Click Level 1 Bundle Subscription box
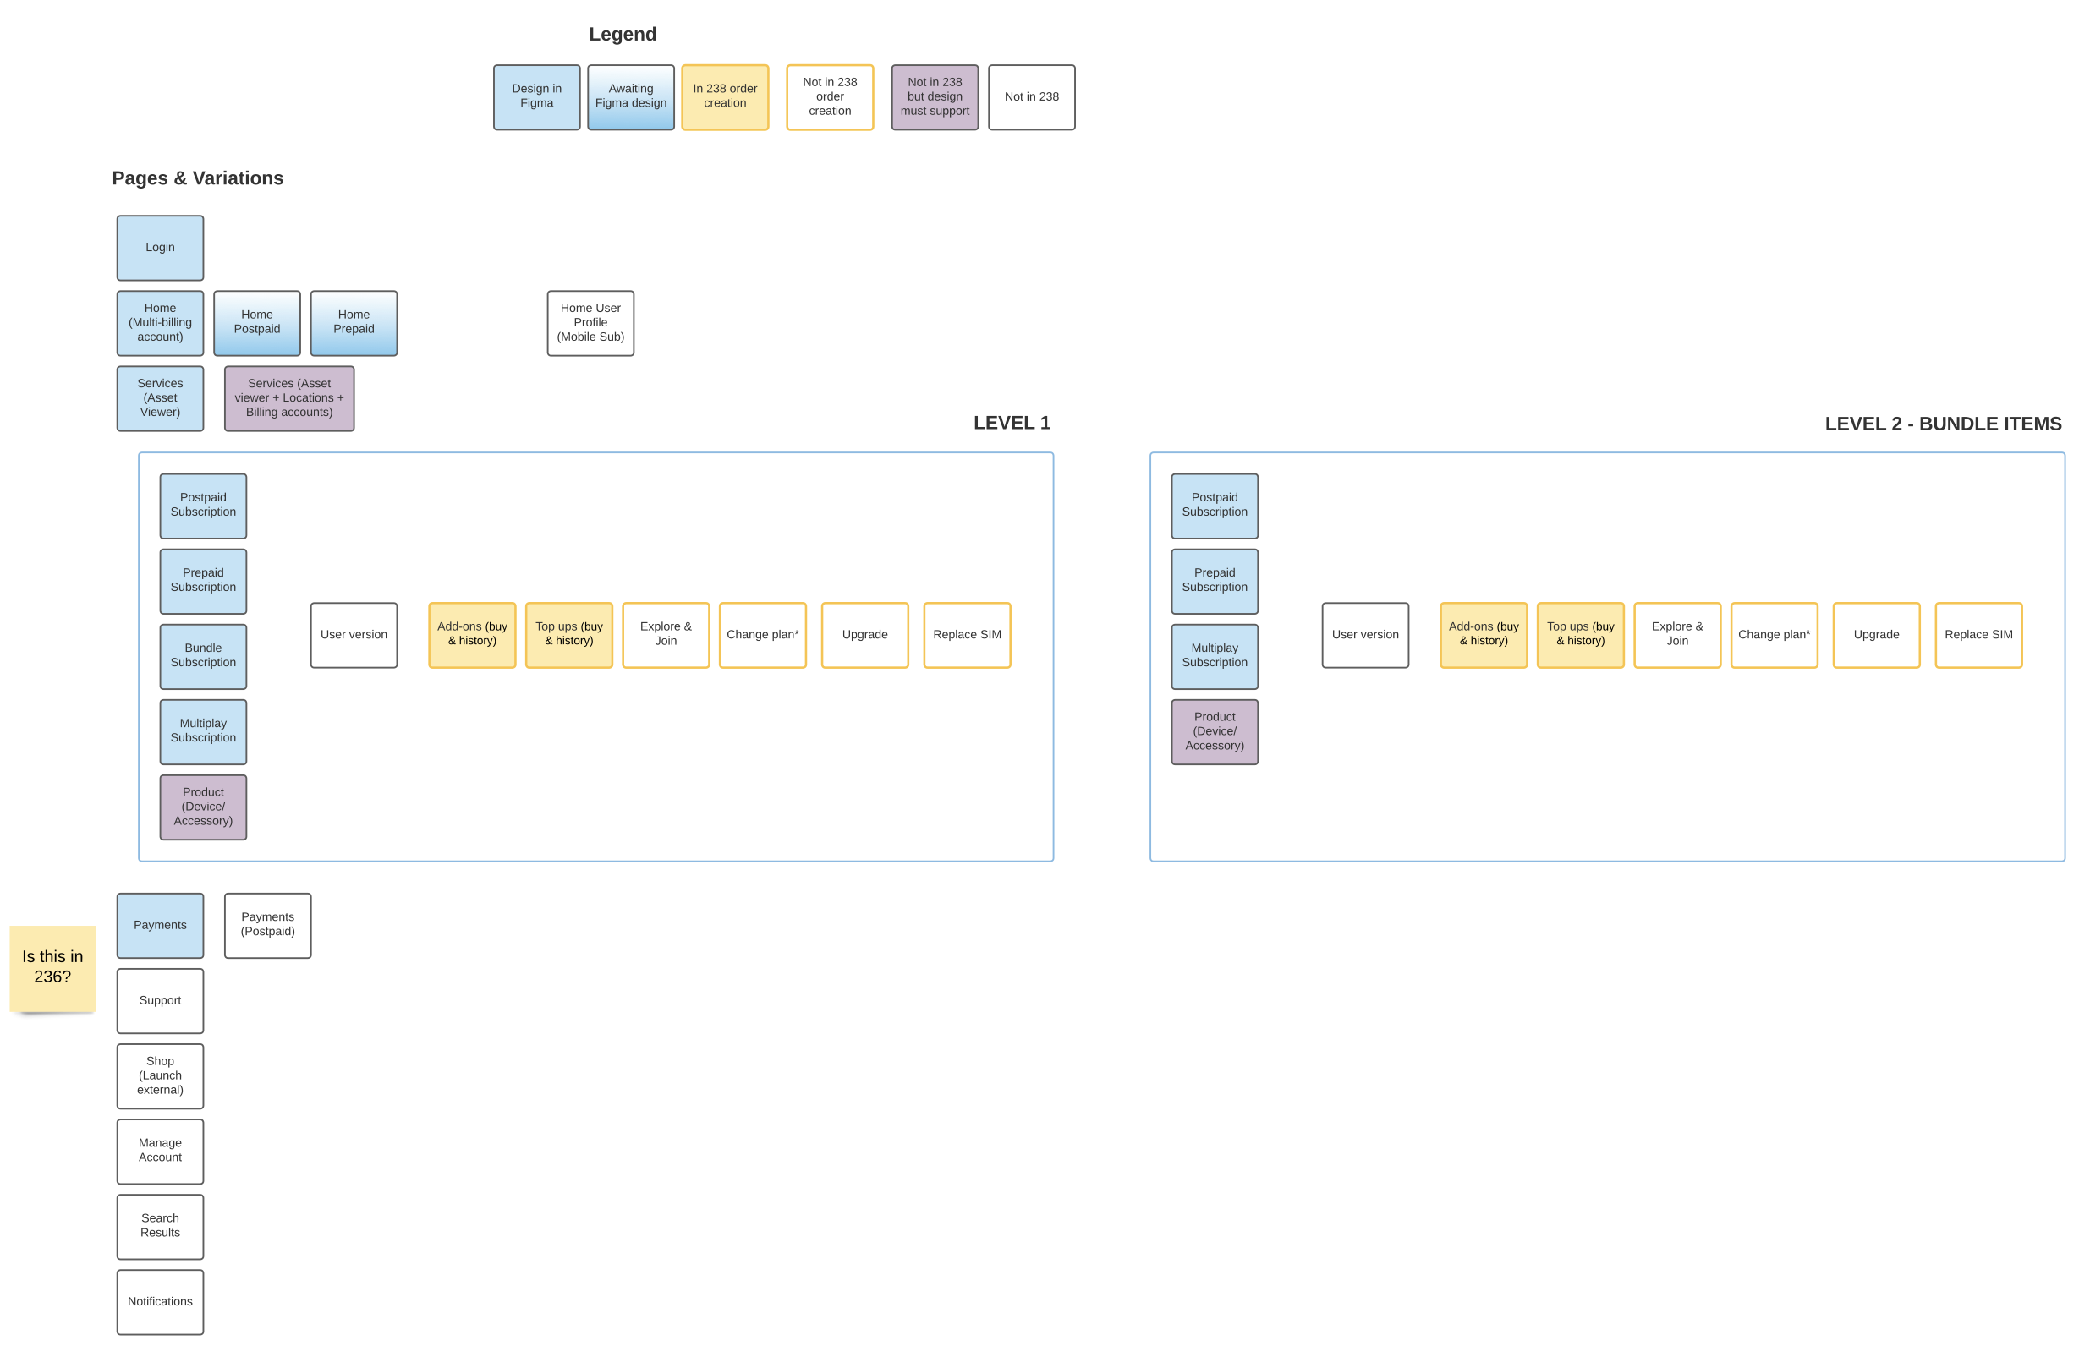Viewport: 2079px width, 1346px height. 203,656
